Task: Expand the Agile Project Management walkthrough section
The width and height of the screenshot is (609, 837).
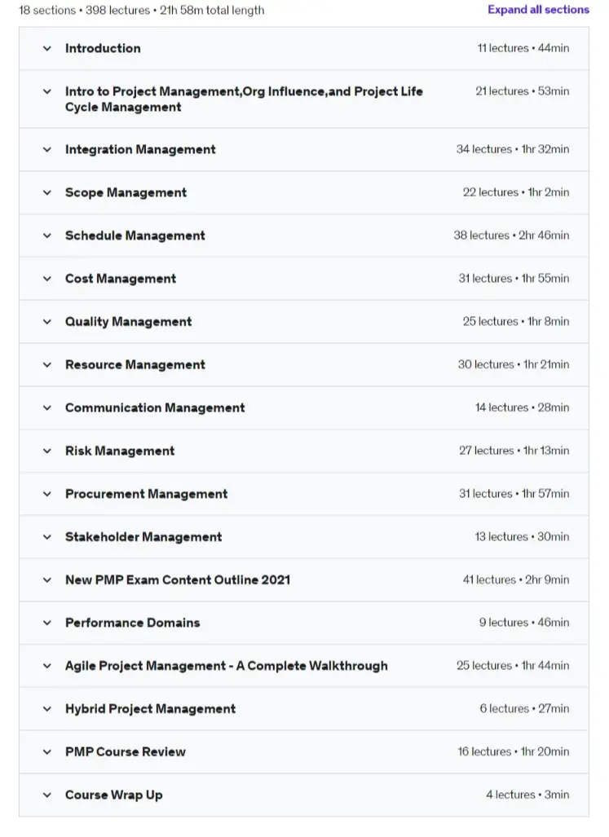Action: [x=226, y=666]
